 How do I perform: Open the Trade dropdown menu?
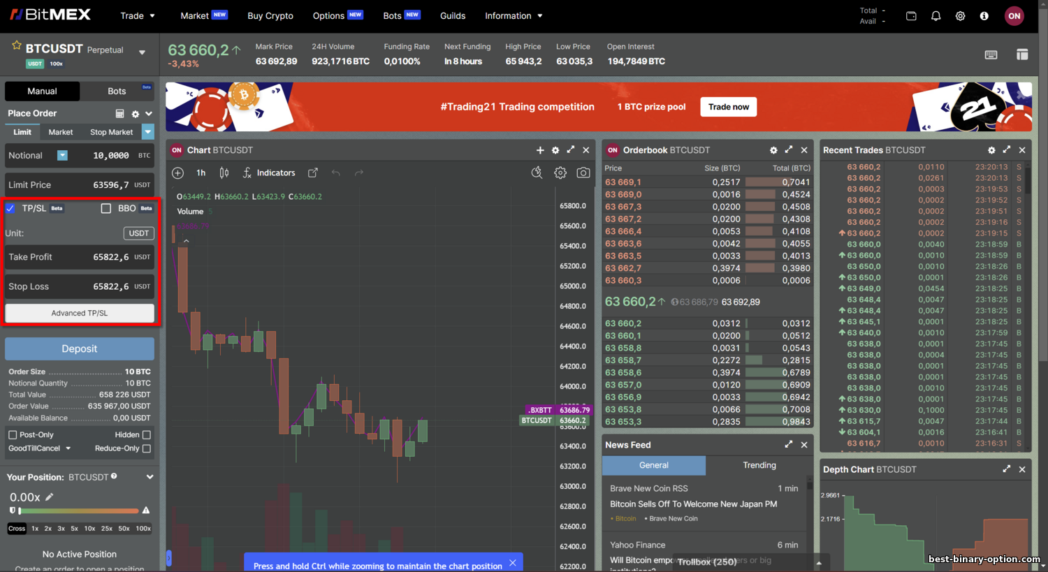click(138, 15)
